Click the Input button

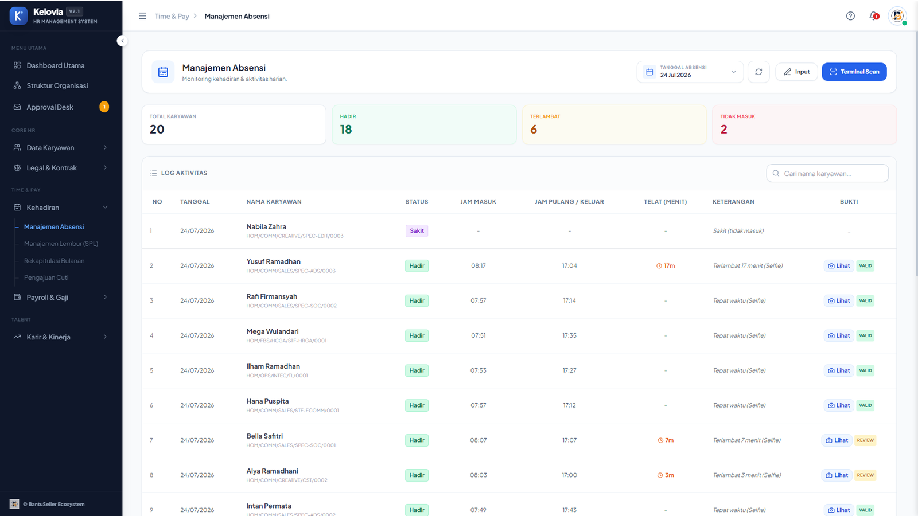click(x=796, y=72)
